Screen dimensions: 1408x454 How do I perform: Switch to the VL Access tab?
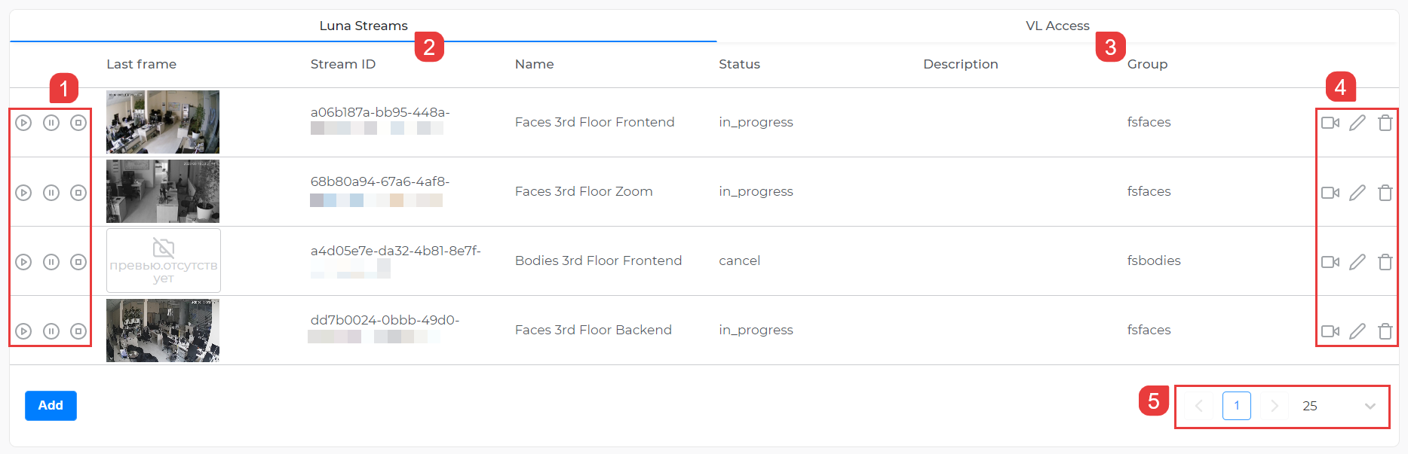pos(1057,26)
